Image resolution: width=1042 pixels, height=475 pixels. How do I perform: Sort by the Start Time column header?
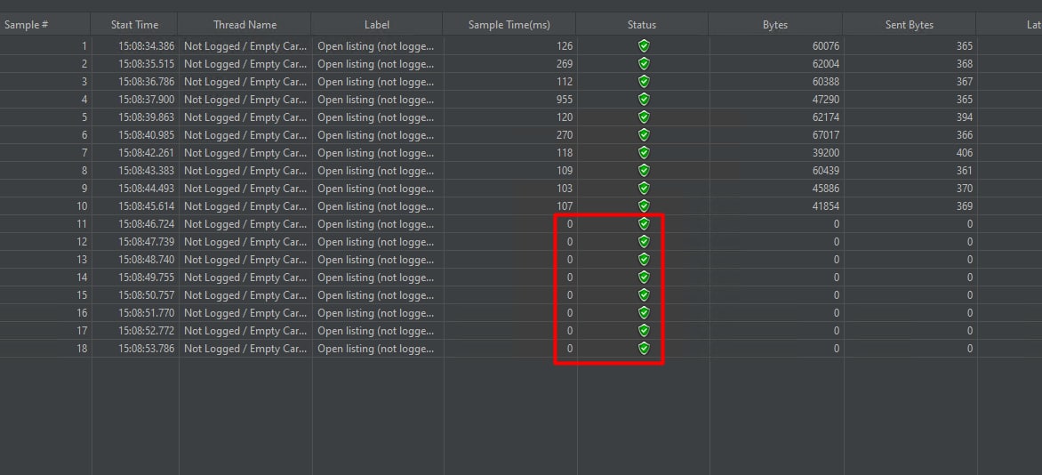pyautogui.click(x=134, y=25)
